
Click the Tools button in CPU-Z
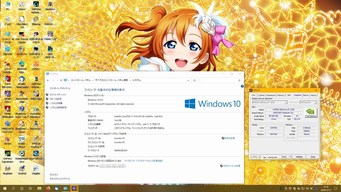click(x=284, y=157)
